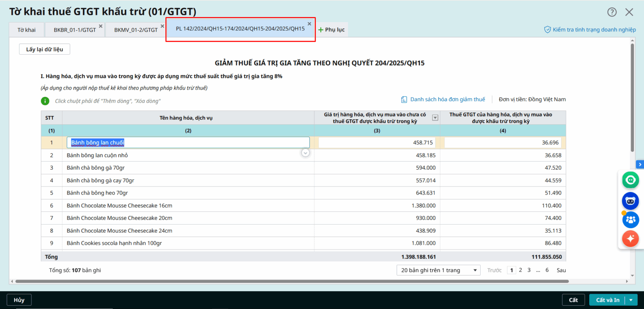Screen dimensions: 644x309
Task: Go to page 2 of the records
Action: click(x=520, y=270)
